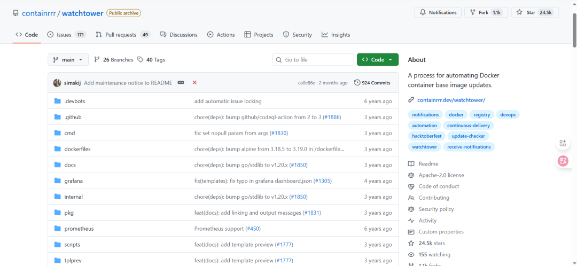The height and width of the screenshot is (266, 577).
Task: Open 'Add maintenance notice to README' commit
Action: 128,83
